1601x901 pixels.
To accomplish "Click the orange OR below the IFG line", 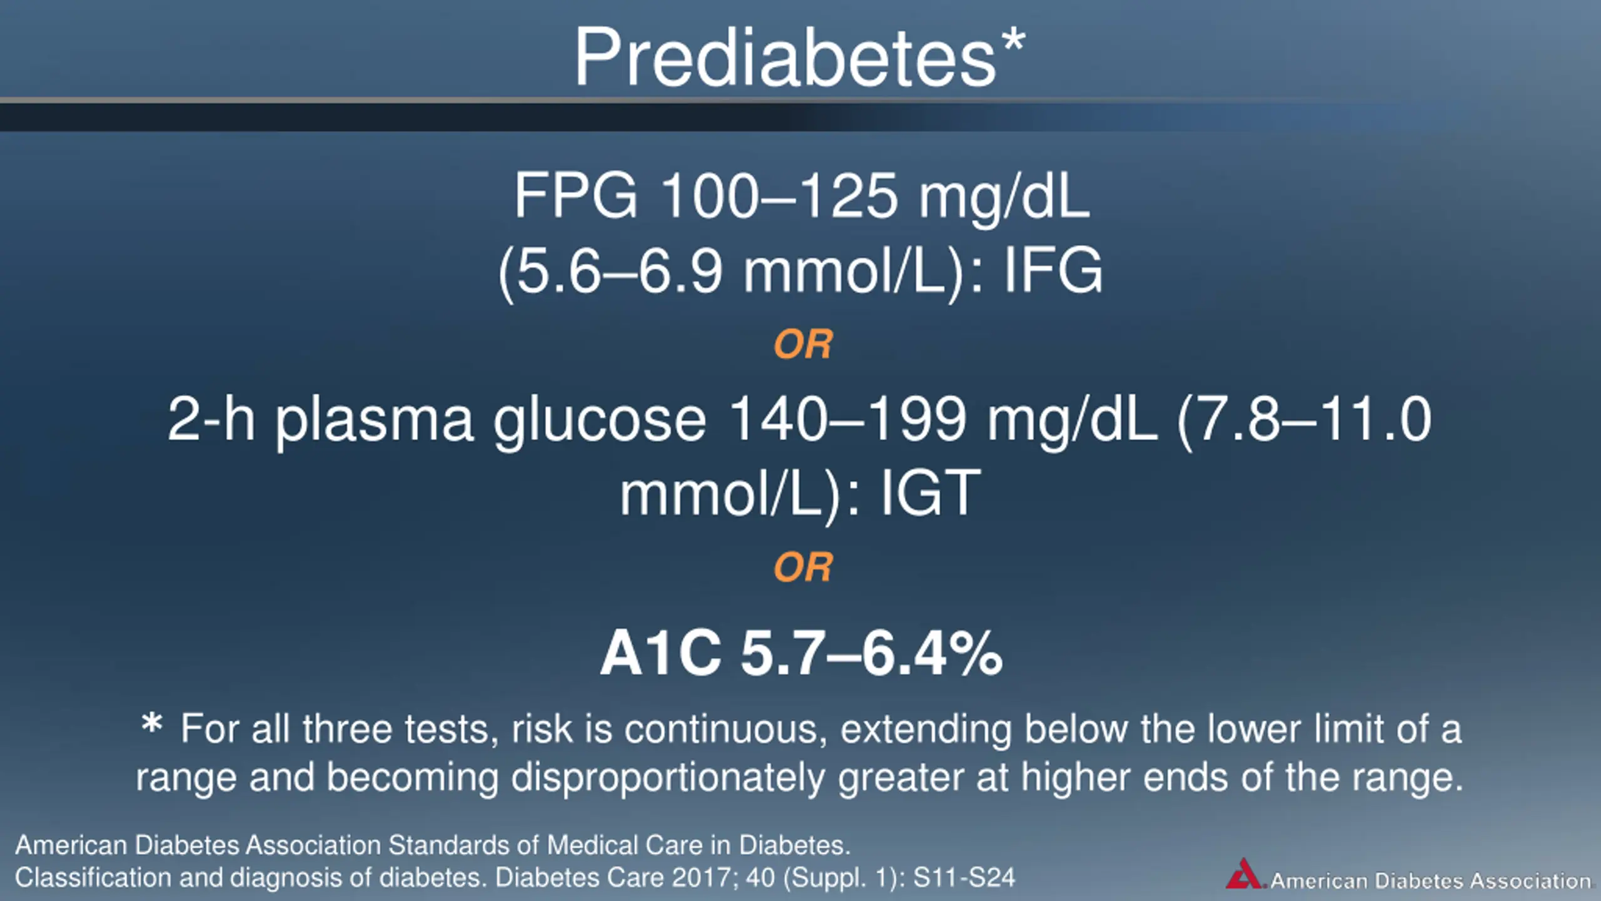I will (803, 344).
